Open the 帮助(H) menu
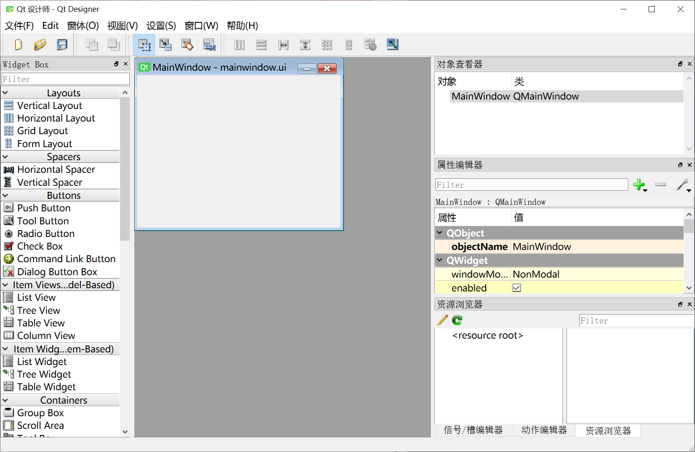The width and height of the screenshot is (695, 452). click(243, 26)
